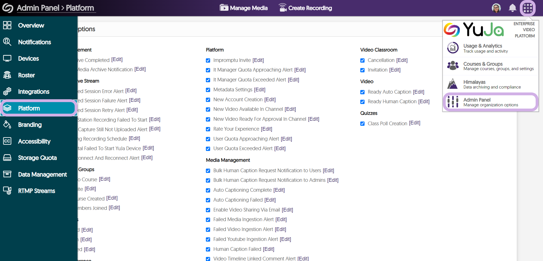Open the notification bell icon

point(512,8)
